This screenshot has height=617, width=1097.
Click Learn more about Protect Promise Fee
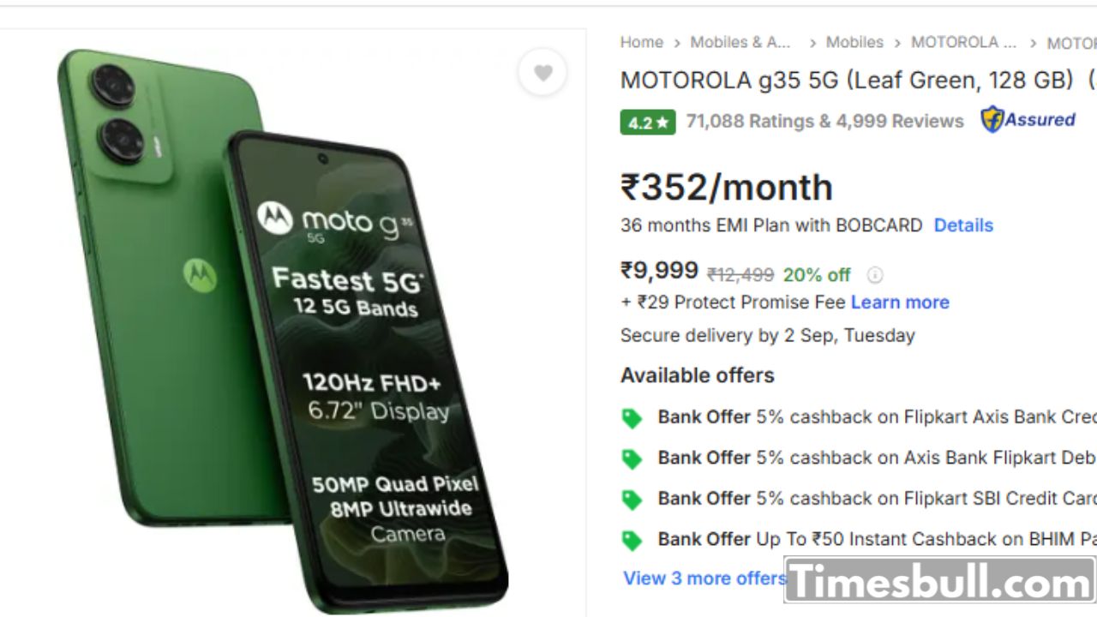click(900, 303)
